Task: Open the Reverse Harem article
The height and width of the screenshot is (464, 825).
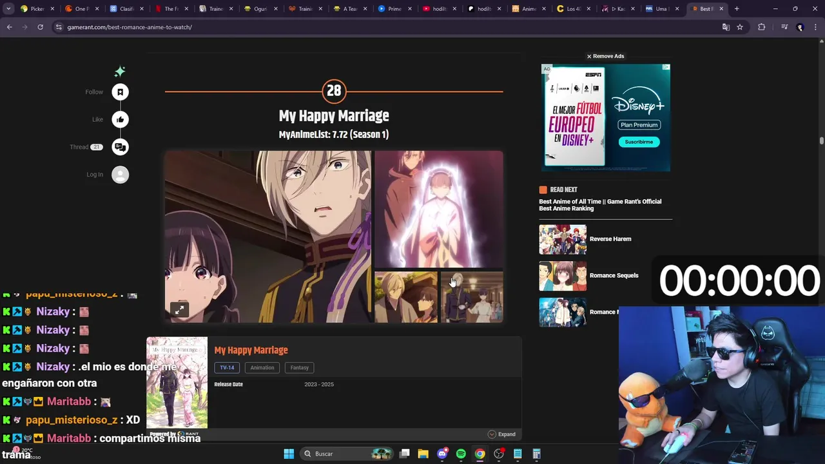Action: pyautogui.click(x=610, y=239)
